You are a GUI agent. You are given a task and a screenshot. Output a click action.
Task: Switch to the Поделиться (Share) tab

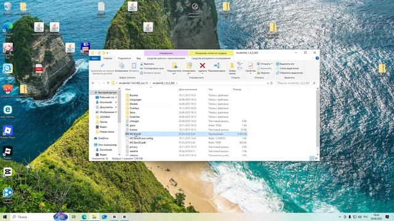point(124,58)
